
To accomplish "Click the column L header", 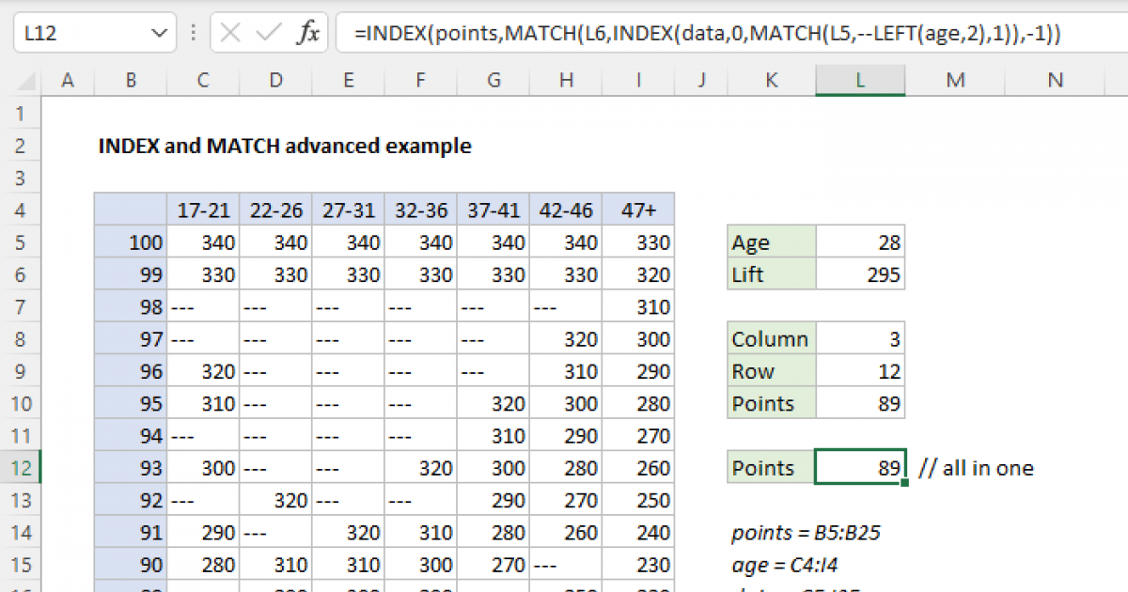I will coord(860,80).
